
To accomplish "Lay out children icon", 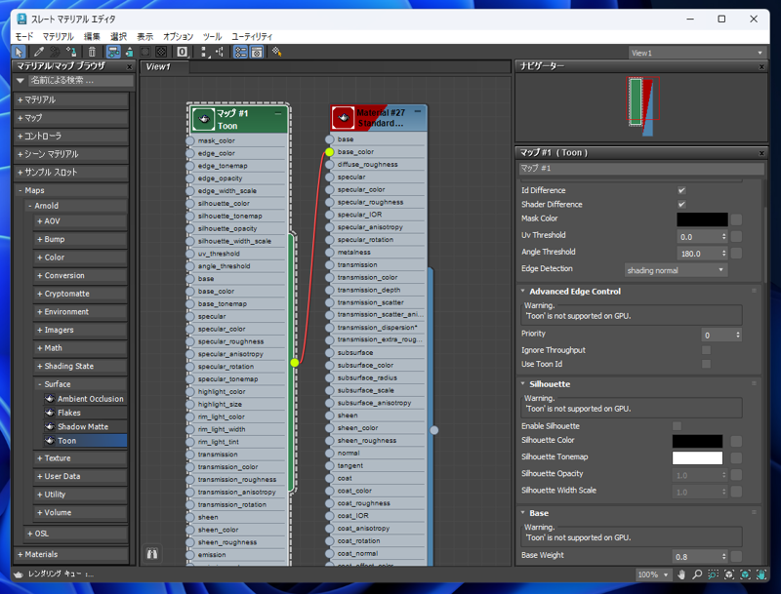I will coord(219,52).
